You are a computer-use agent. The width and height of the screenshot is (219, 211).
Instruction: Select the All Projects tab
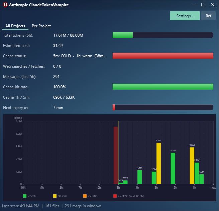[x=15, y=26]
